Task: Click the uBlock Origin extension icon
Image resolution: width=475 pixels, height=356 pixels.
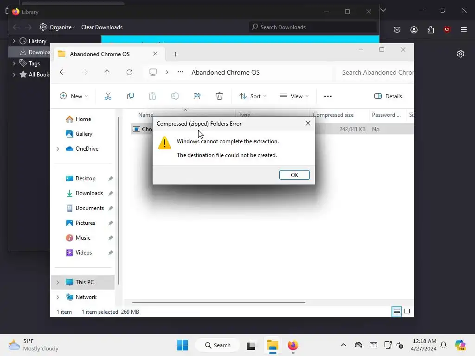Action: (447, 30)
